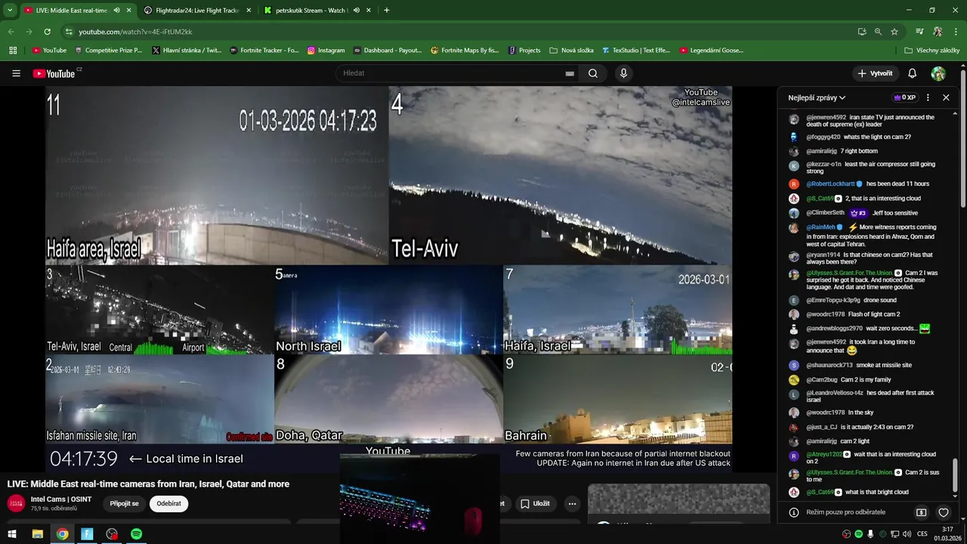Viewport: 967px width, 544px height.
Task: Expand the Nejlepší zprávy chat dropdown
Action: (x=817, y=97)
